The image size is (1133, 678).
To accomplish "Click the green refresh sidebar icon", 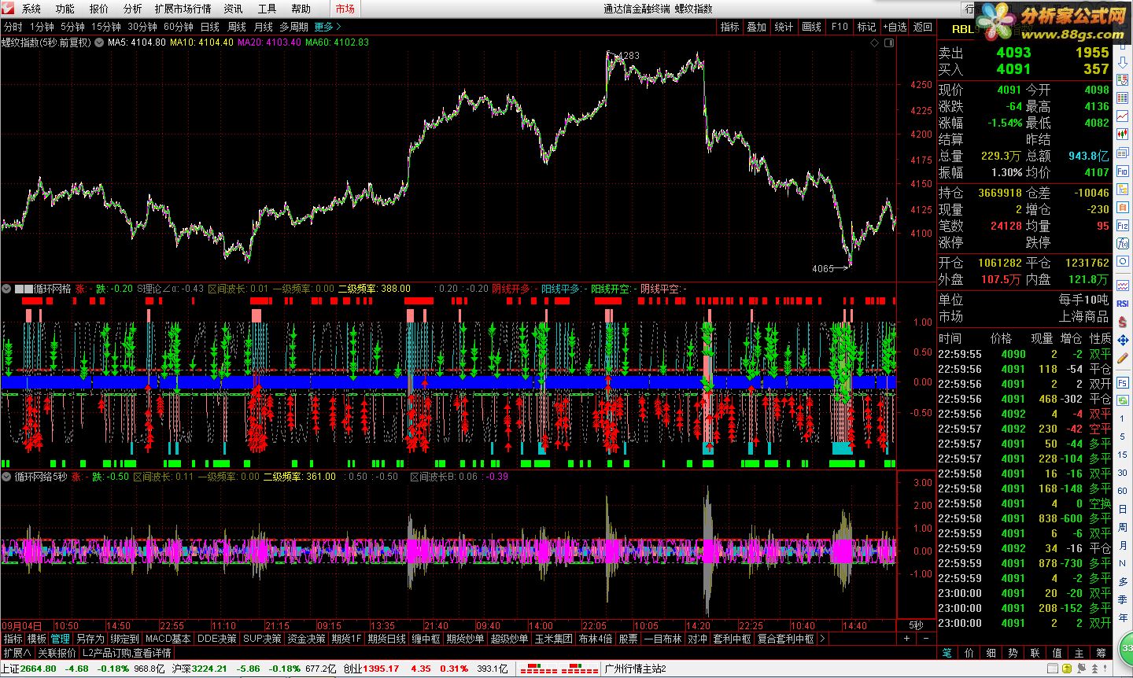I will [1123, 401].
